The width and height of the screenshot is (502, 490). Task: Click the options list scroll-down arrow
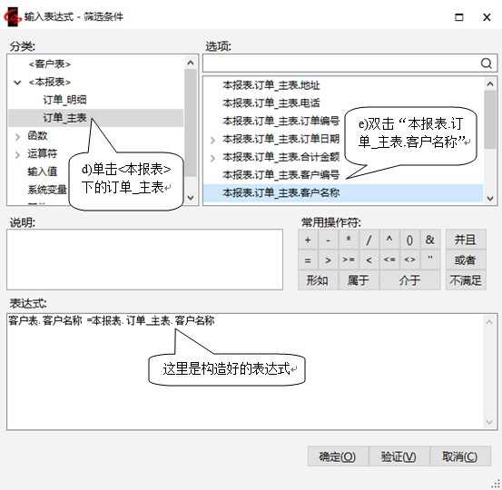coord(490,199)
